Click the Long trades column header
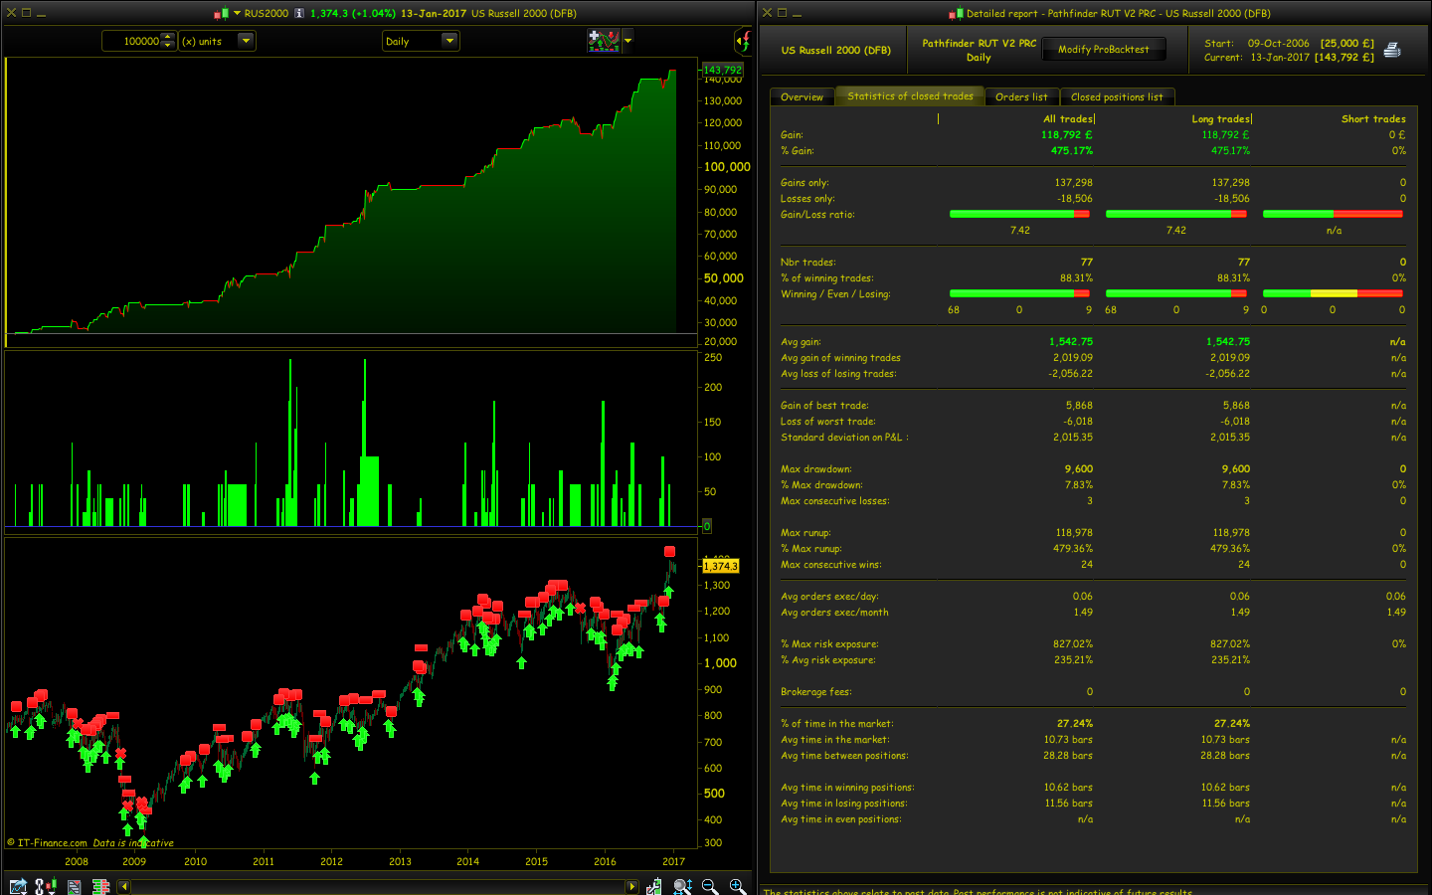 point(1222,118)
